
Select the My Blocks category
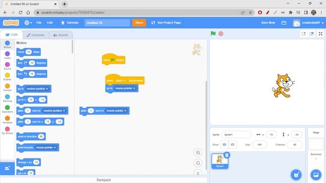coord(7,131)
